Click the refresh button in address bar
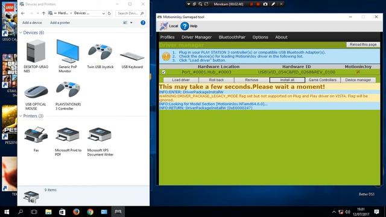Screen dimensions: 386x217 [109, 13]
